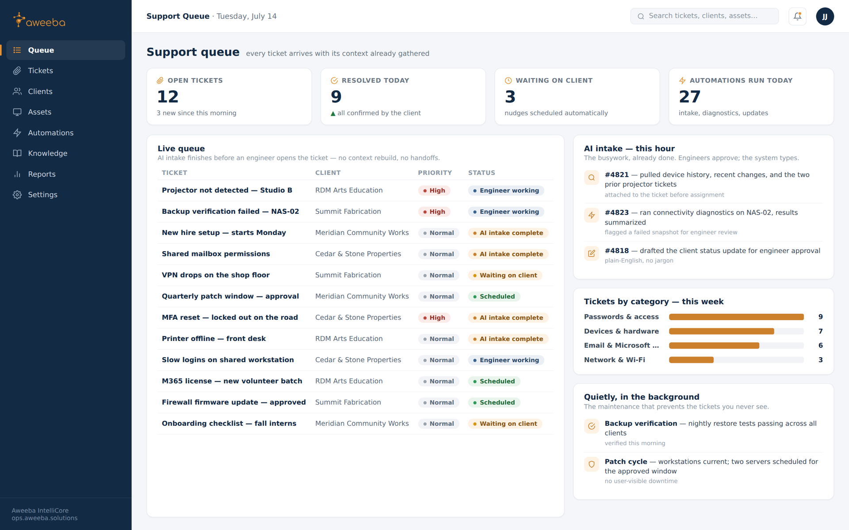849x530 pixels.
Task: Click the Aweeba logo icon
Action: (19, 19)
